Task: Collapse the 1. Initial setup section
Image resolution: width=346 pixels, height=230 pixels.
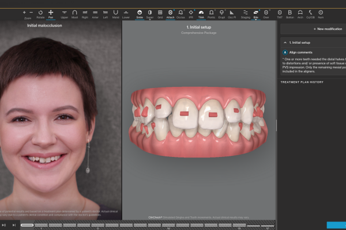Action: (285, 43)
